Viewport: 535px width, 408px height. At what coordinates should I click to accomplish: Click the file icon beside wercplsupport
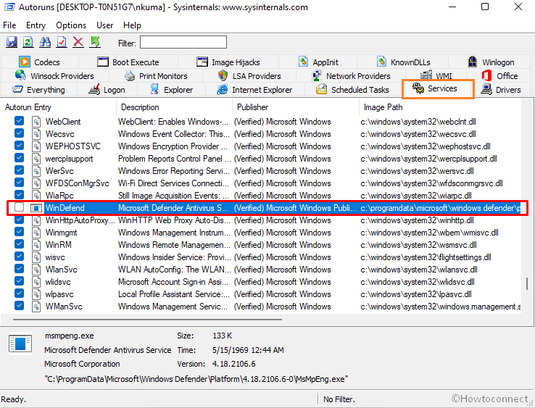click(x=36, y=159)
